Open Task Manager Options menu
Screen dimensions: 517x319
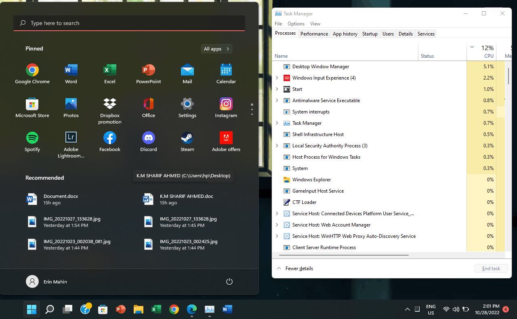click(296, 24)
